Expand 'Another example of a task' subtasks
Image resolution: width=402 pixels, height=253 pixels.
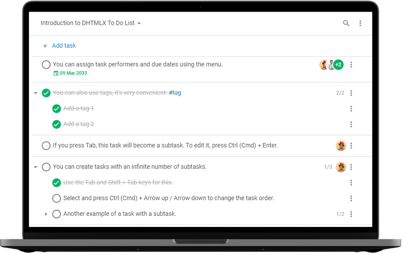click(x=46, y=214)
